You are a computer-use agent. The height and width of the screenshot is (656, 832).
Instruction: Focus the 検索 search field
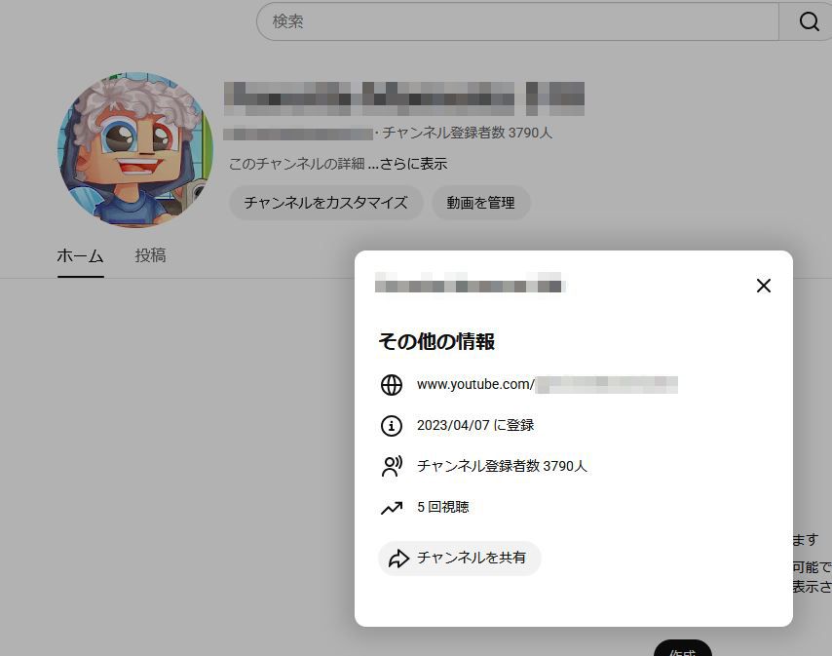click(x=516, y=21)
